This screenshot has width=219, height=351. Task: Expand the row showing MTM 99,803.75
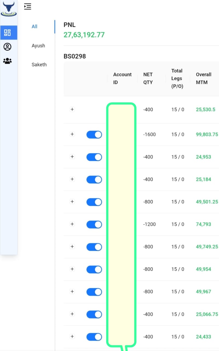pos(72,134)
